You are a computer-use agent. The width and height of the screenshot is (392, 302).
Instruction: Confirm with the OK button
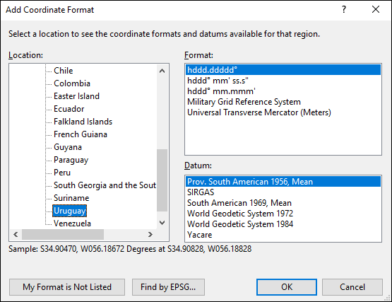287,287
